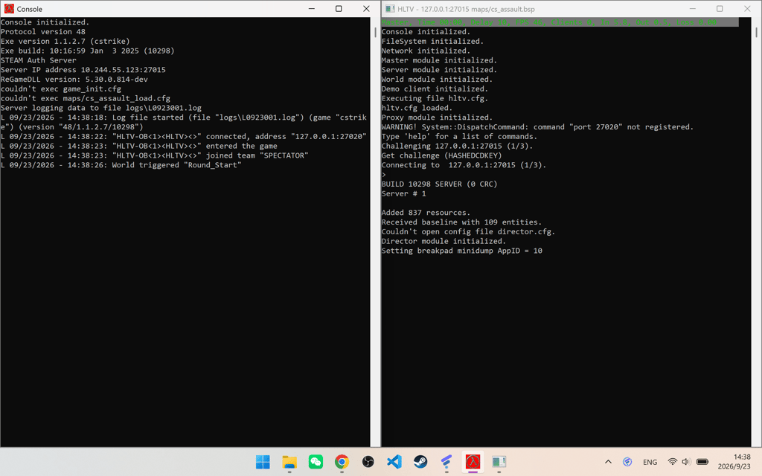
Task: Switch to the red lambda HLDS taskbar icon
Action: [x=473, y=461]
